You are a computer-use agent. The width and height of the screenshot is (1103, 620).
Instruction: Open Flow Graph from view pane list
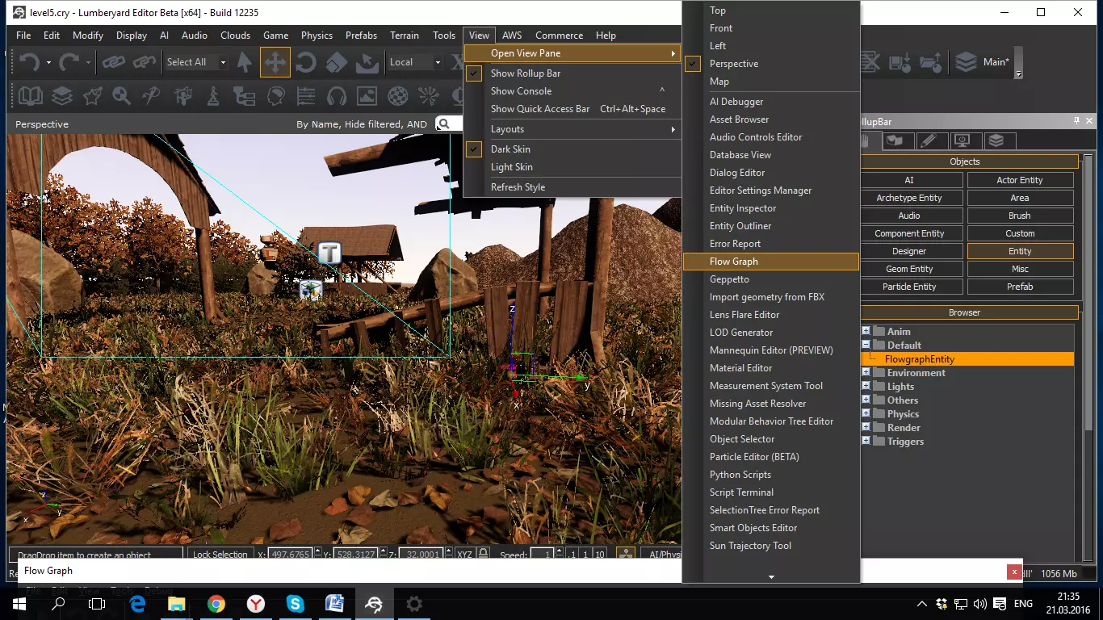coord(733,262)
